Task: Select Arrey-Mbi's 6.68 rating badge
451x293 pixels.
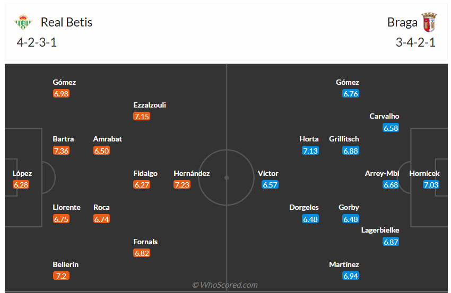Action: click(391, 185)
